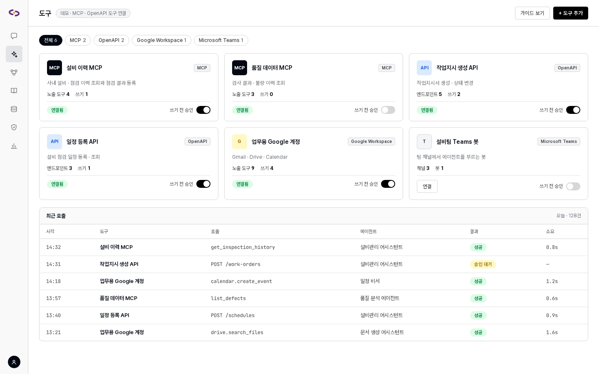Click 품질 분석 에이전트 agent cell
The width and height of the screenshot is (599, 374).
pos(380,298)
